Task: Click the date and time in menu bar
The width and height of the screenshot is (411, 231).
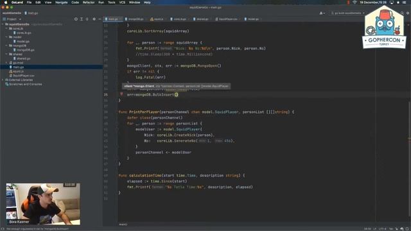Action: pos(373,3)
